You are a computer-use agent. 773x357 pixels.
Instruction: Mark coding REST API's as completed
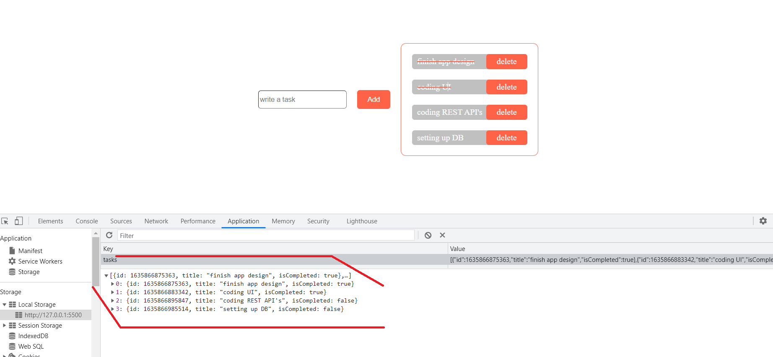[x=449, y=112]
